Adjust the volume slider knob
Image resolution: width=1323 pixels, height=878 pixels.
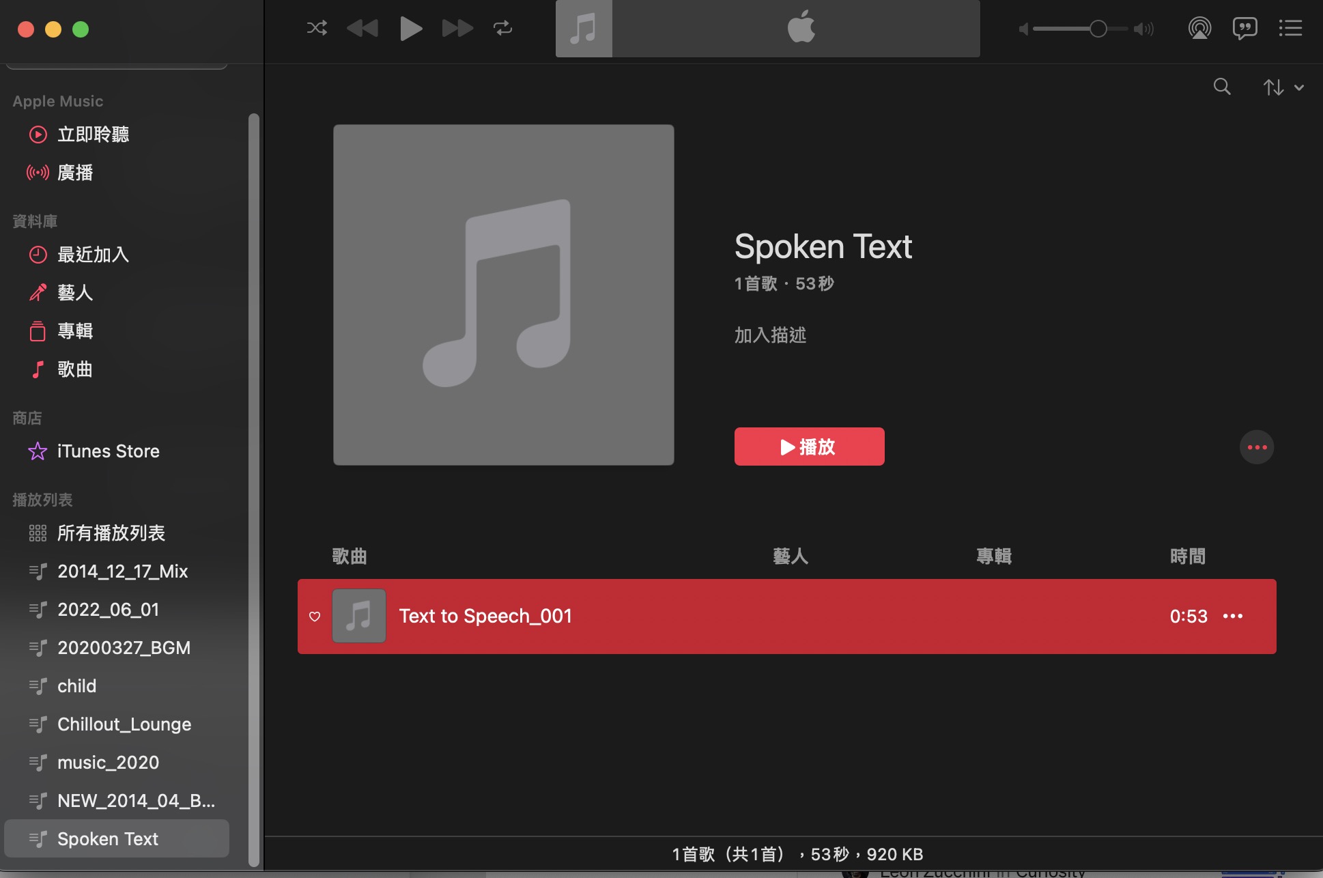1098,29
